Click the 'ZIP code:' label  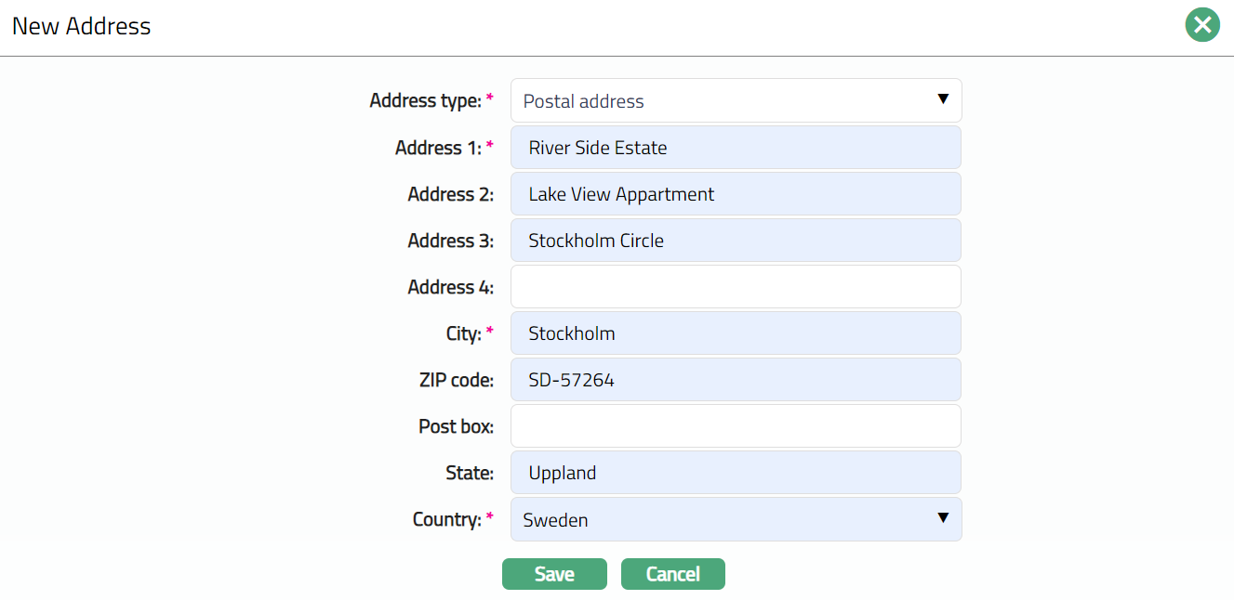(x=456, y=380)
